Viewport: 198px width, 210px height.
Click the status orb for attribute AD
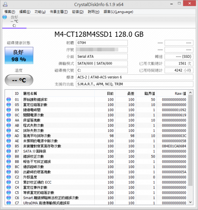click(x=9, y=136)
